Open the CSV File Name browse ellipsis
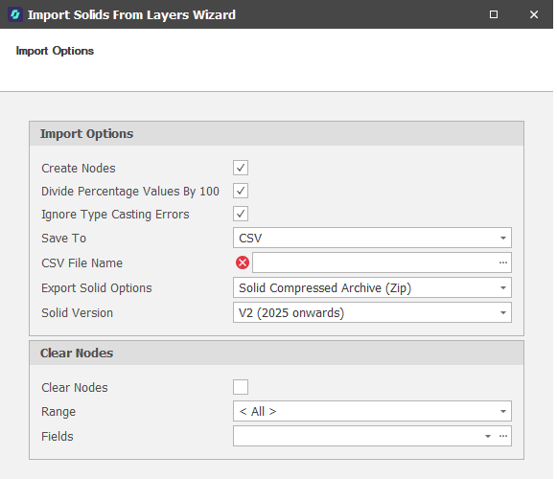The height and width of the screenshot is (479, 557). (x=503, y=262)
